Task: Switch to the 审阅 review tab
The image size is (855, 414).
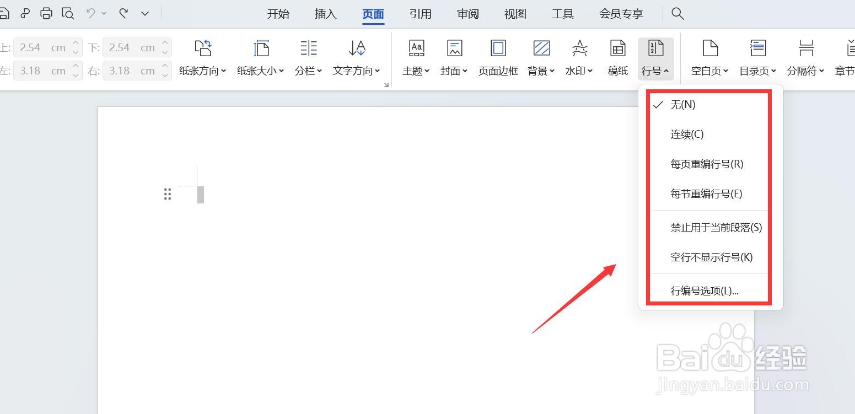Action: [x=467, y=14]
